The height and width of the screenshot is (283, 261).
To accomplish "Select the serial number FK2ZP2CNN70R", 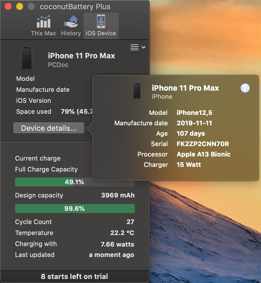I will tap(203, 144).
